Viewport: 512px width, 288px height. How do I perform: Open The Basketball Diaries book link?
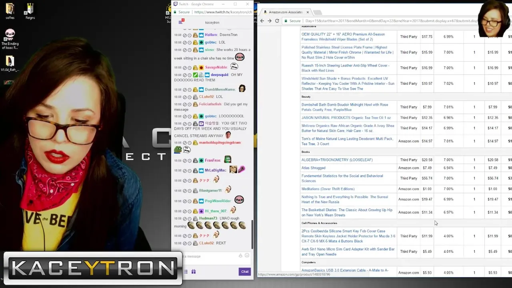[347, 212]
